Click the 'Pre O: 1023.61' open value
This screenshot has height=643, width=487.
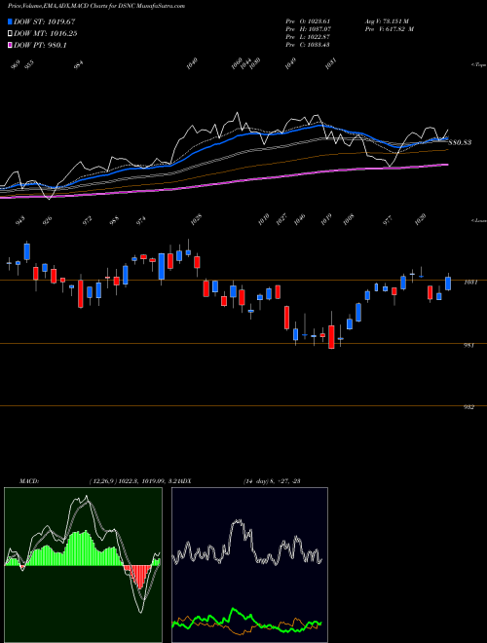(308, 21)
